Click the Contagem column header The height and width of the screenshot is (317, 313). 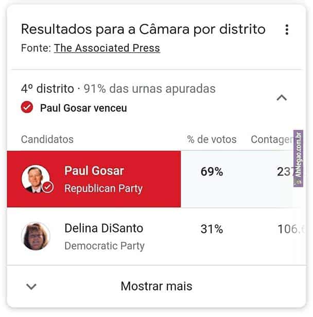click(271, 139)
